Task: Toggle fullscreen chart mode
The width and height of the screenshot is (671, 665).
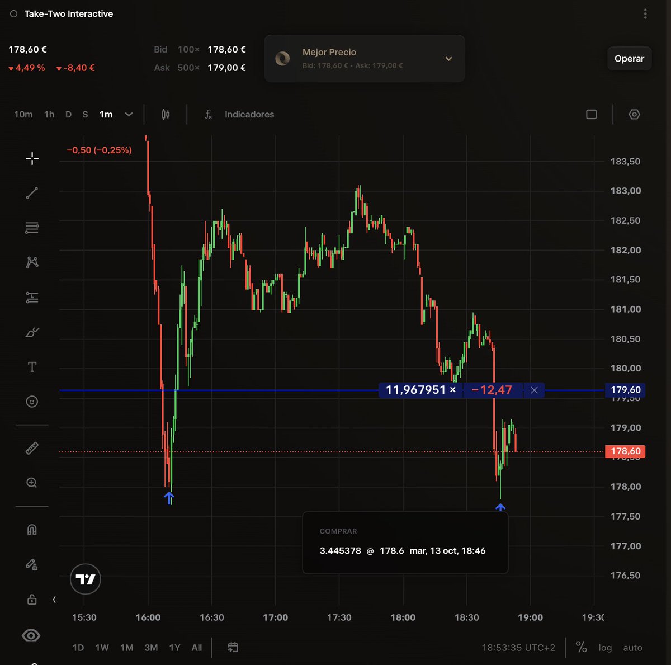Action: [x=591, y=114]
